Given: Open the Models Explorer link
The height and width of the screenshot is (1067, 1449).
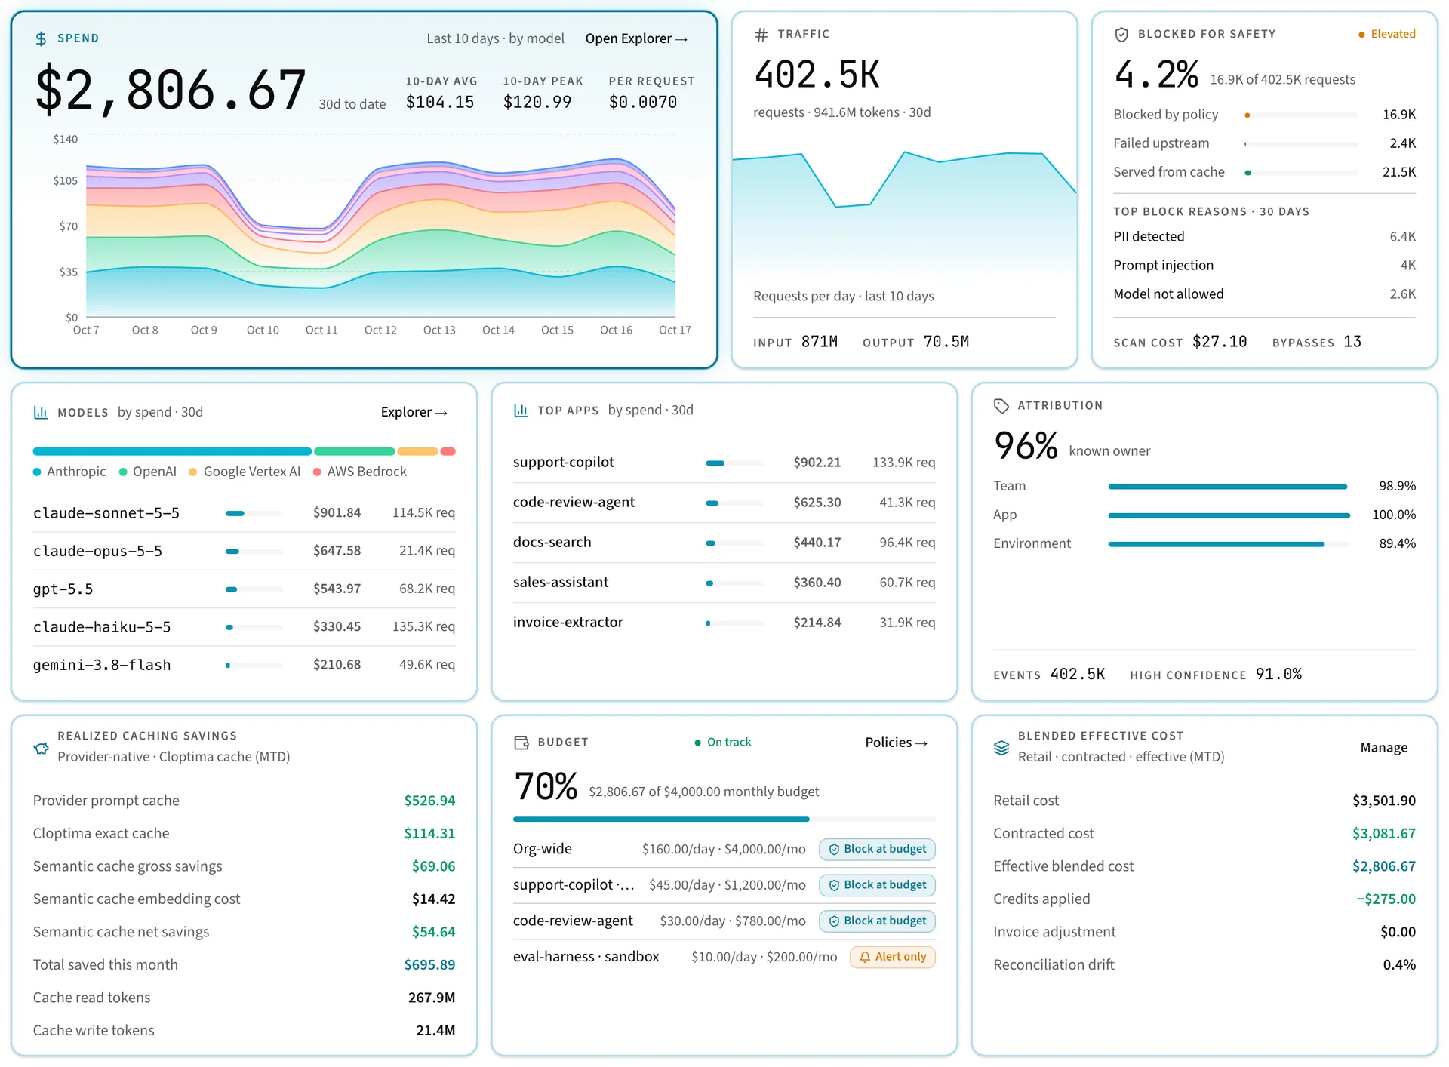Looking at the screenshot, I should 414,412.
